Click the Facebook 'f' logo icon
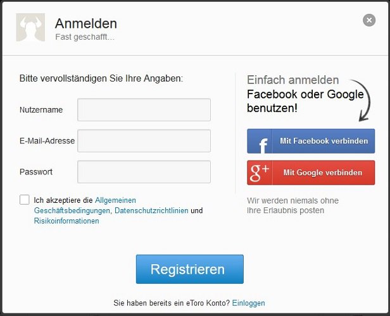Screen dimensions: 390x316 tap(263, 145)
